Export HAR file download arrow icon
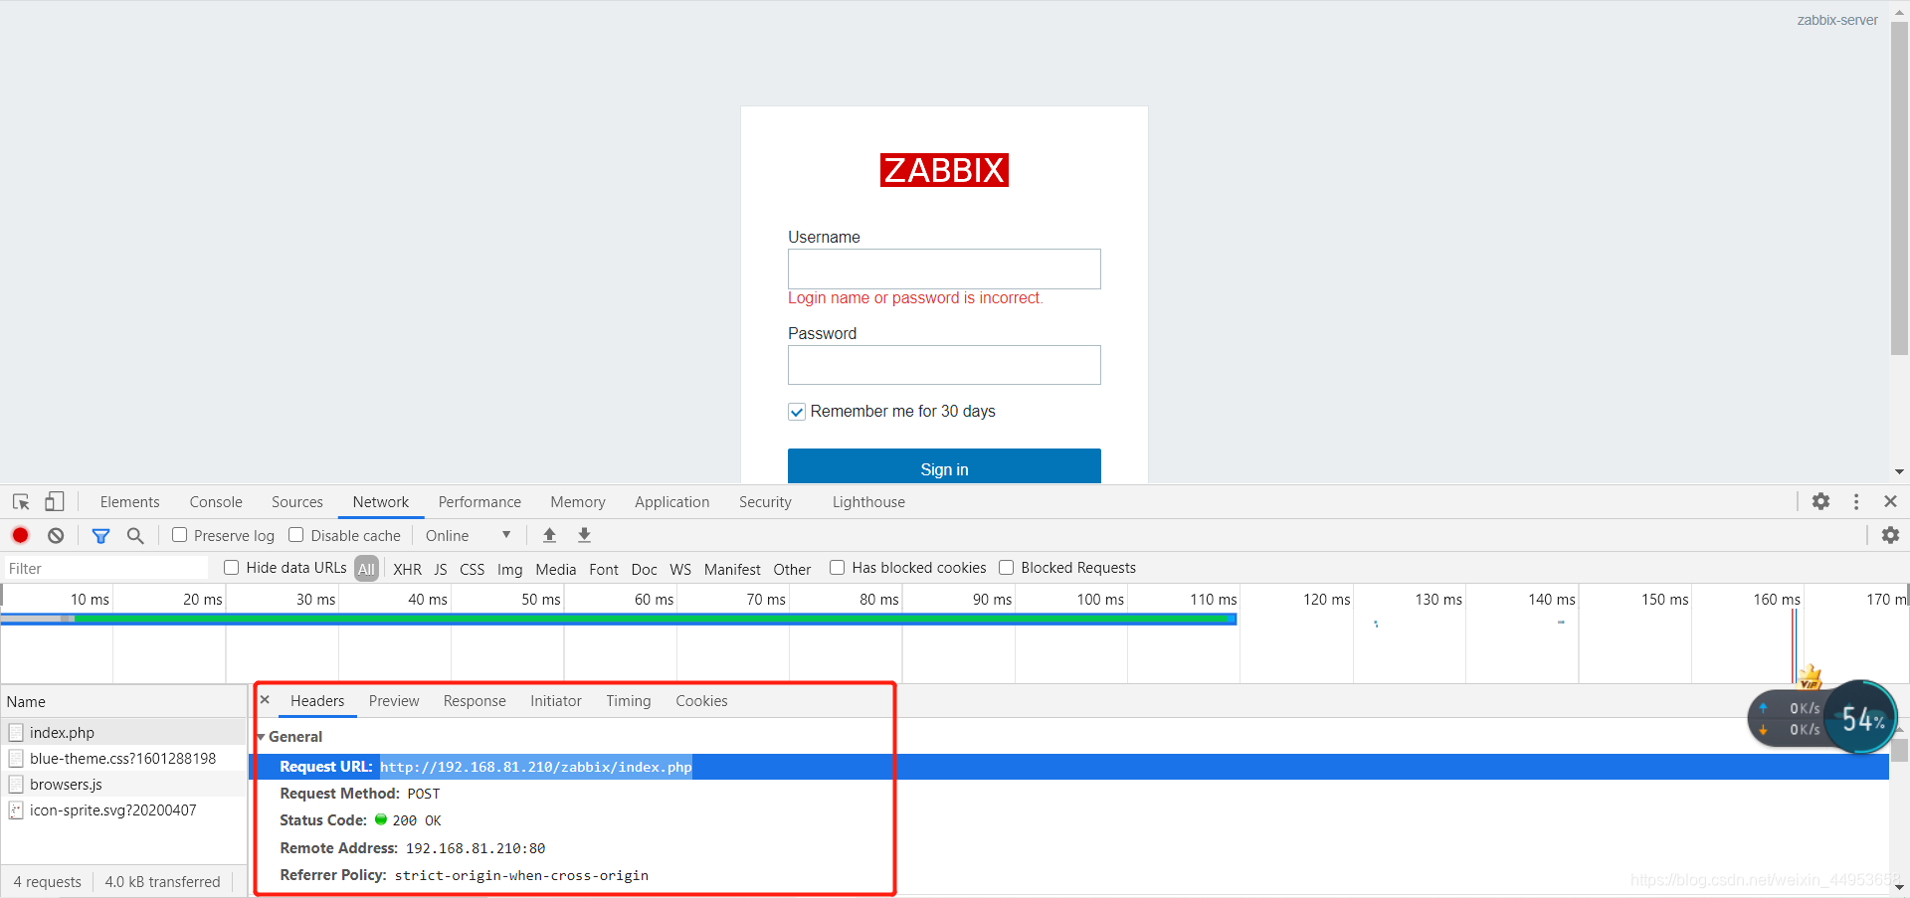Screen dimensions: 1910x898 [584, 535]
